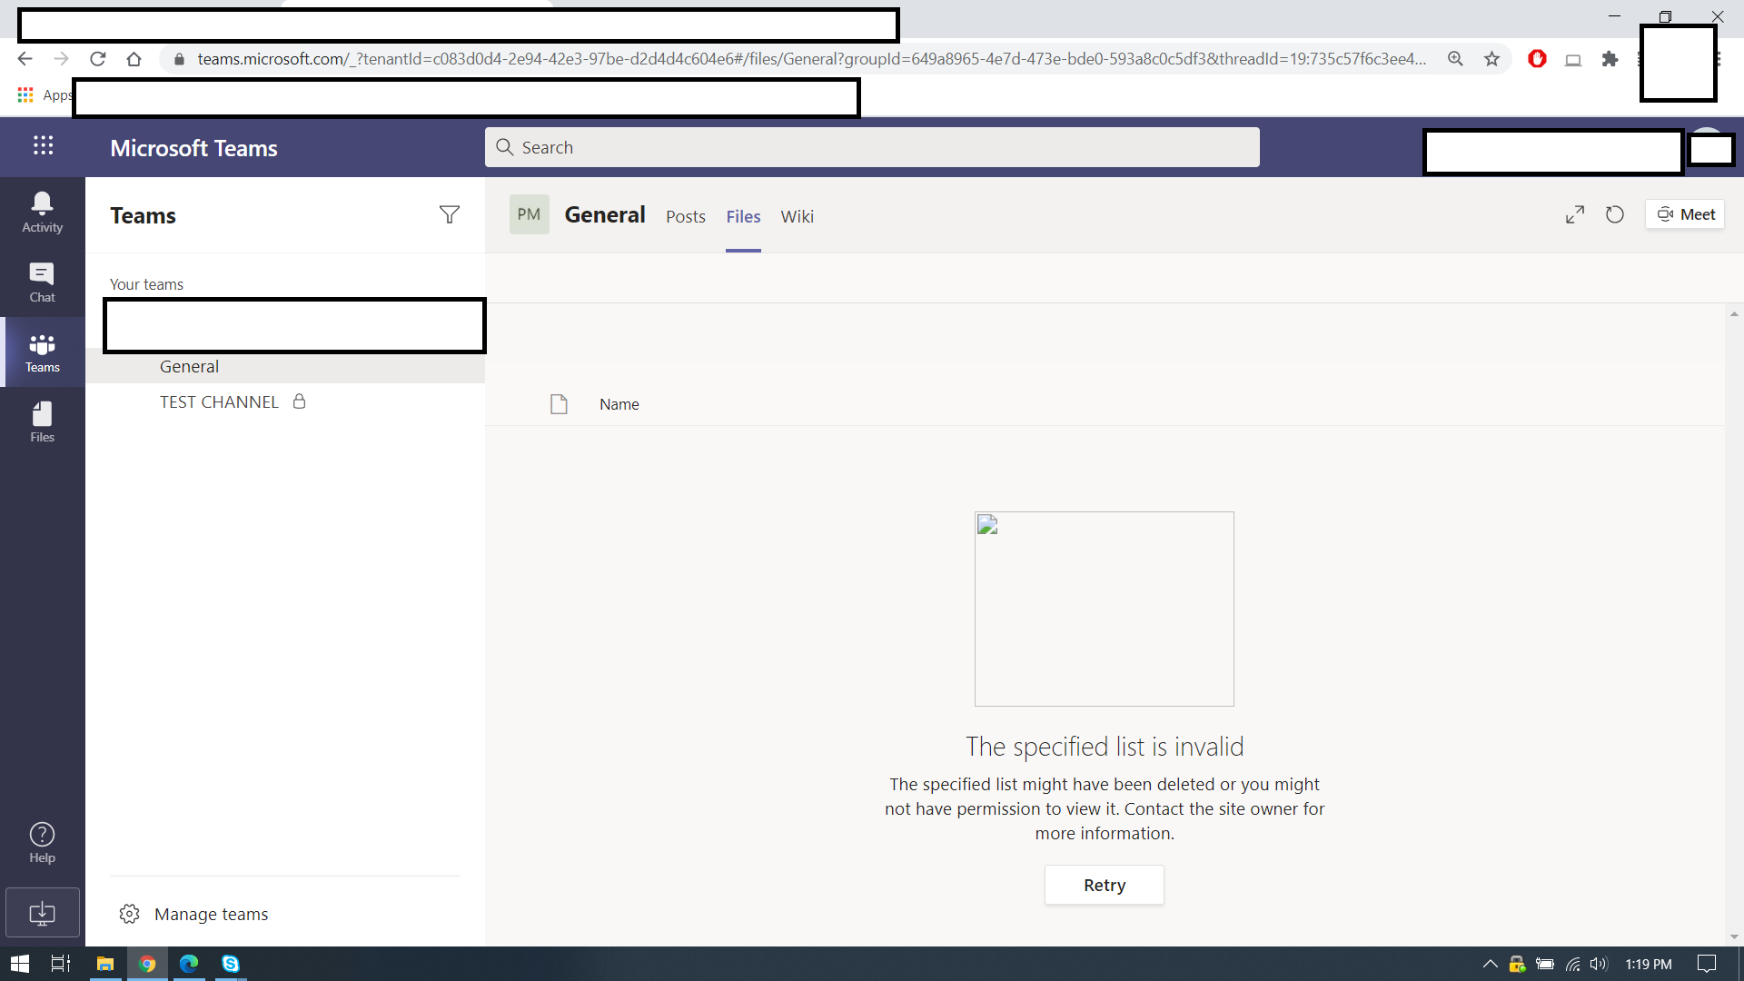
Task: Reload the tab with refresh icon
Action: 1614,214
